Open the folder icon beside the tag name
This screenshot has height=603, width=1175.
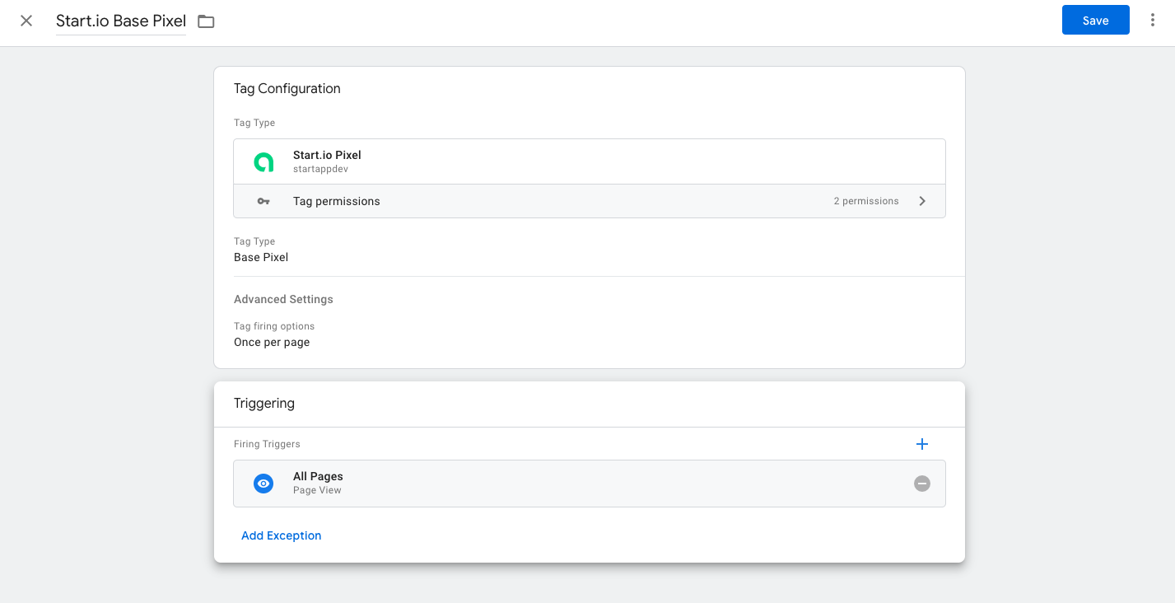coord(206,21)
